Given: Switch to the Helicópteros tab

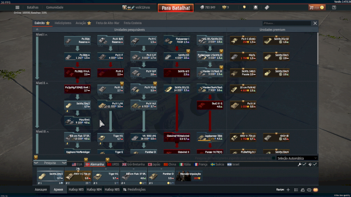Looking at the screenshot, I should [62, 23].
